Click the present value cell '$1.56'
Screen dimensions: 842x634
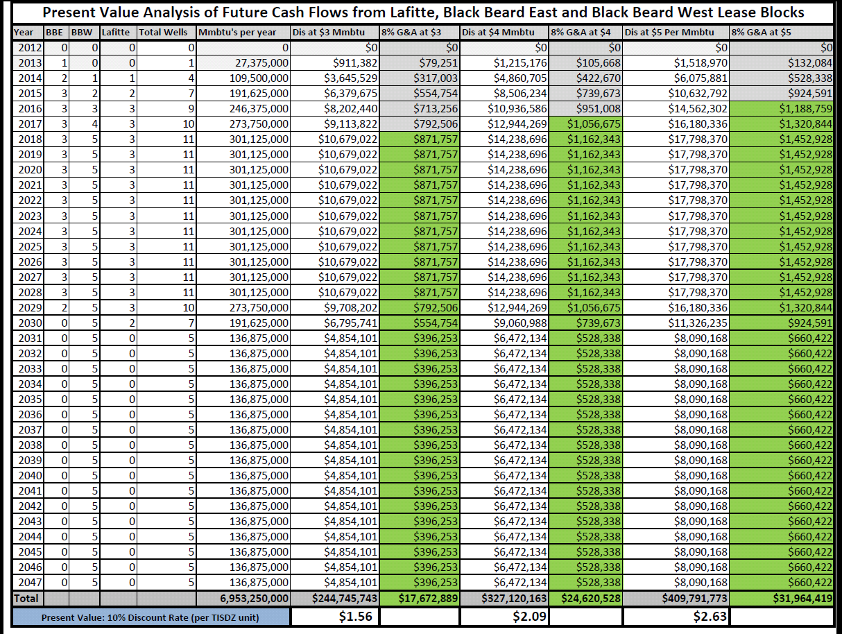click(x=335, y=617)
